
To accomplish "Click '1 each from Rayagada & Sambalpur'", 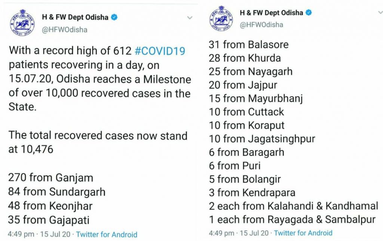I will 292,220.
